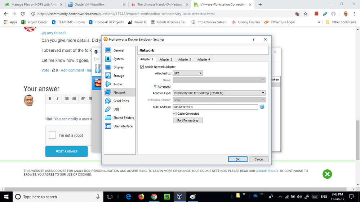The height and width of the screenshot is (202, 360).
Task: Click the help question mark in Settings dialog
Action: pos(253,40)
